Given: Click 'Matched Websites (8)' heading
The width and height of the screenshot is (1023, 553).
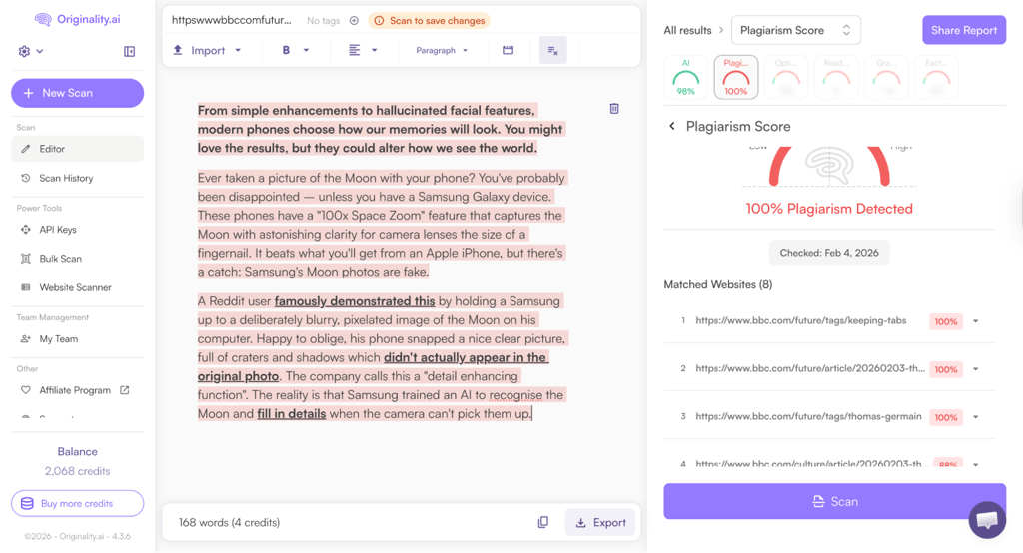Looking at the screenshot, I should 717,284.
